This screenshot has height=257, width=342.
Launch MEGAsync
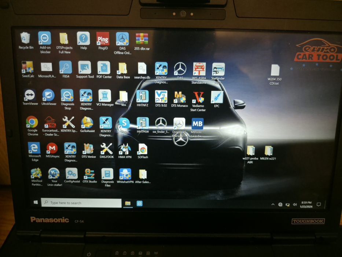[x=52, y=148]
